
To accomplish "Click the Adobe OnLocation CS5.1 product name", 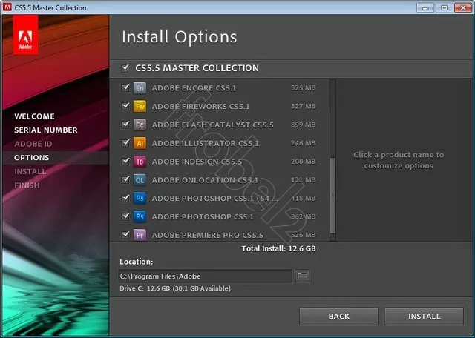I will pyautogui.click(x=205, y=180).
